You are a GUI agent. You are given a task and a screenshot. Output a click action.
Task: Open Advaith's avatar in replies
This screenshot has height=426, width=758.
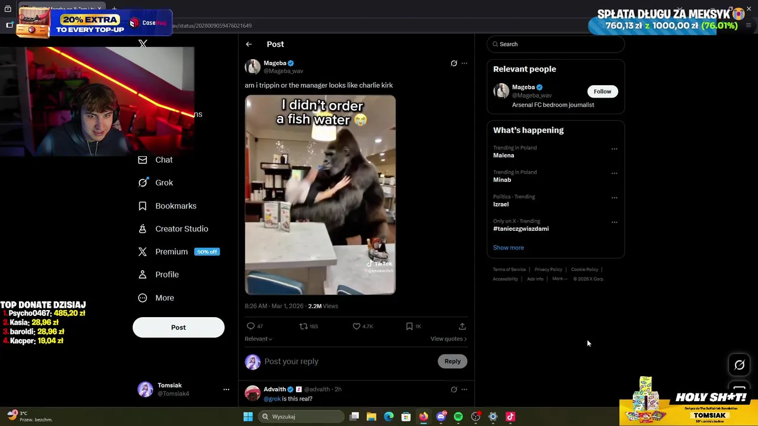pos(253,393)
